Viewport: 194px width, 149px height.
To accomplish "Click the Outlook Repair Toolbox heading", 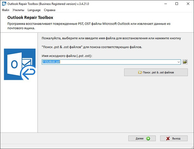I will coord(30,17).
